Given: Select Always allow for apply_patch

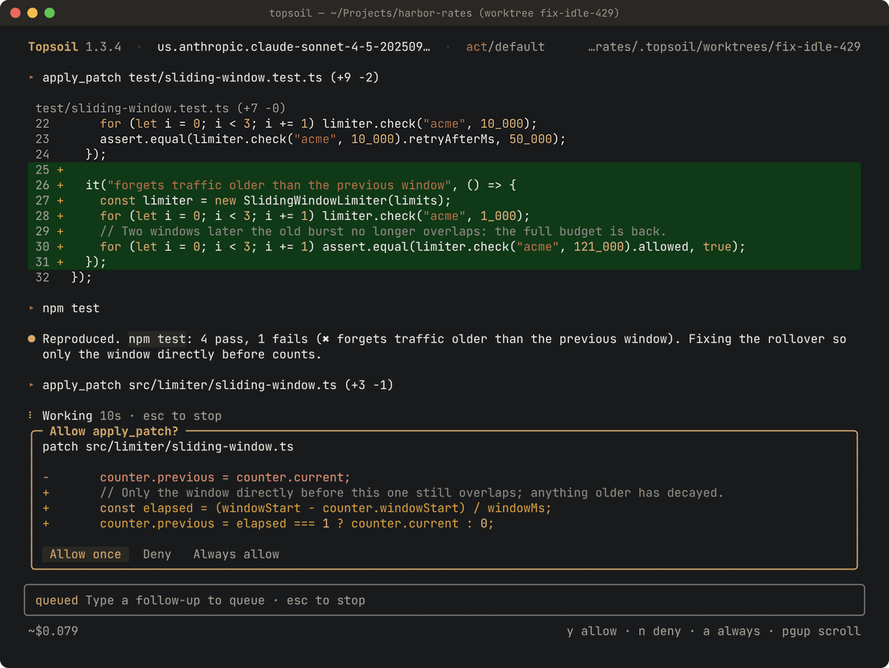Looking at the screenshot, I should (236, 554).
